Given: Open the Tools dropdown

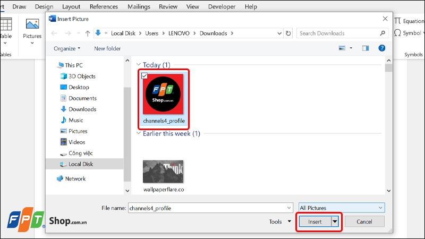Looking at the screenshot, I should pos(280,221).
